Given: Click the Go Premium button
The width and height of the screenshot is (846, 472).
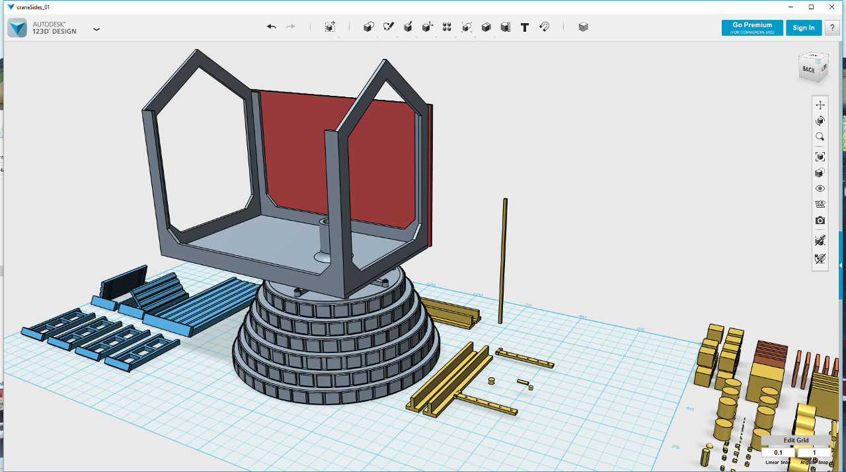Looking at the screenshot, I should click(752, 28).
